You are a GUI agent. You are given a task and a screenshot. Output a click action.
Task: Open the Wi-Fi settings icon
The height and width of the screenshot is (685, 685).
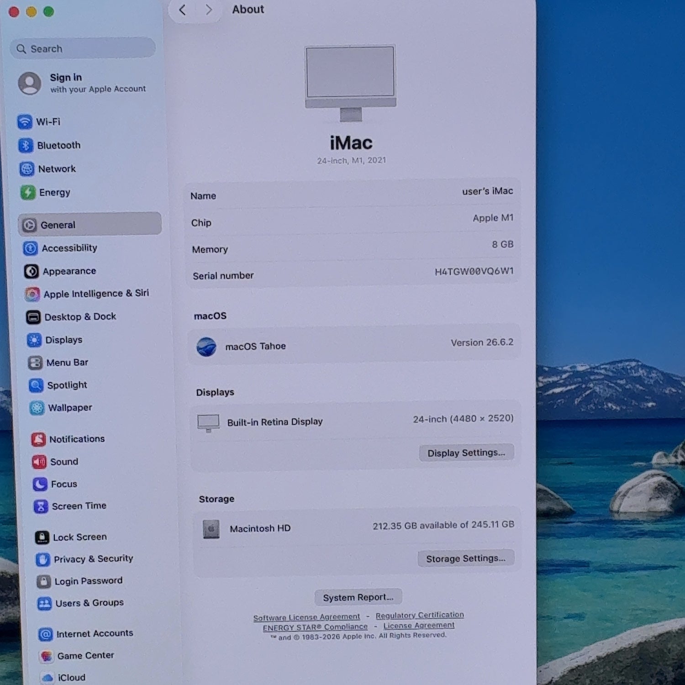click(x=25, y=122)
